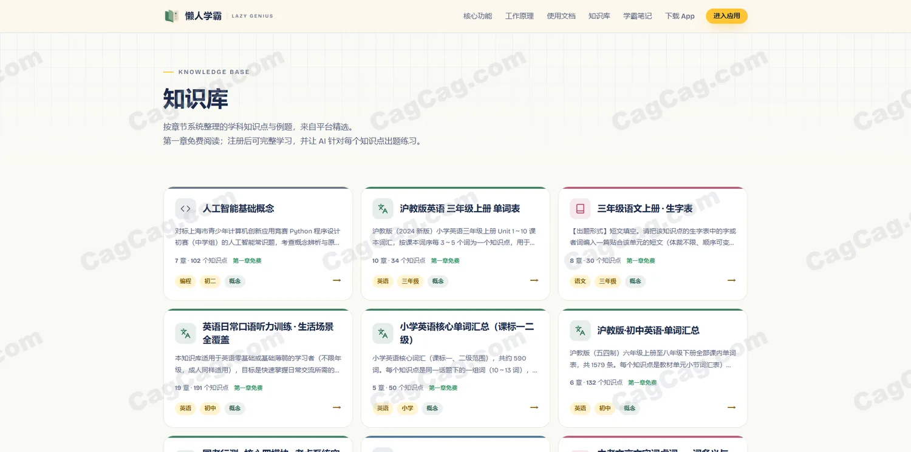The width and height of the screenshot is (911, 452).
Task: Open 英语日常口语听力训练·生活场景全覆盖 title
Action: (268, 333)
